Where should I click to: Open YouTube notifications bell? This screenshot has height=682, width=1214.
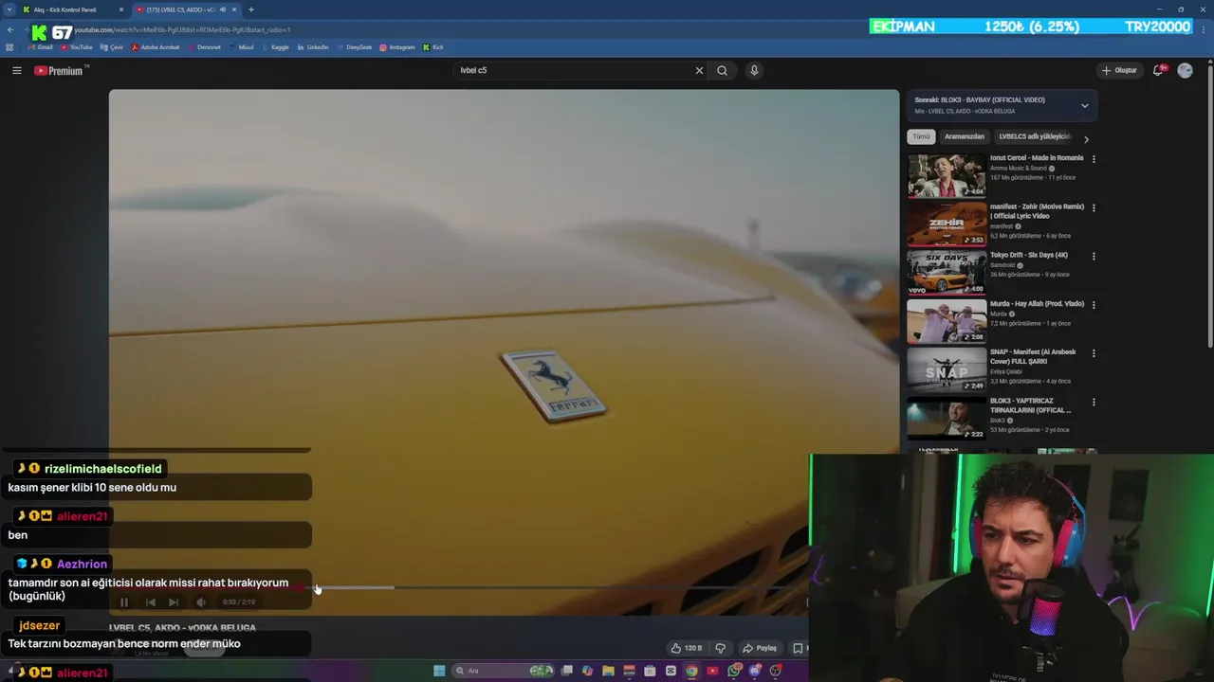tap(1158, 70)
